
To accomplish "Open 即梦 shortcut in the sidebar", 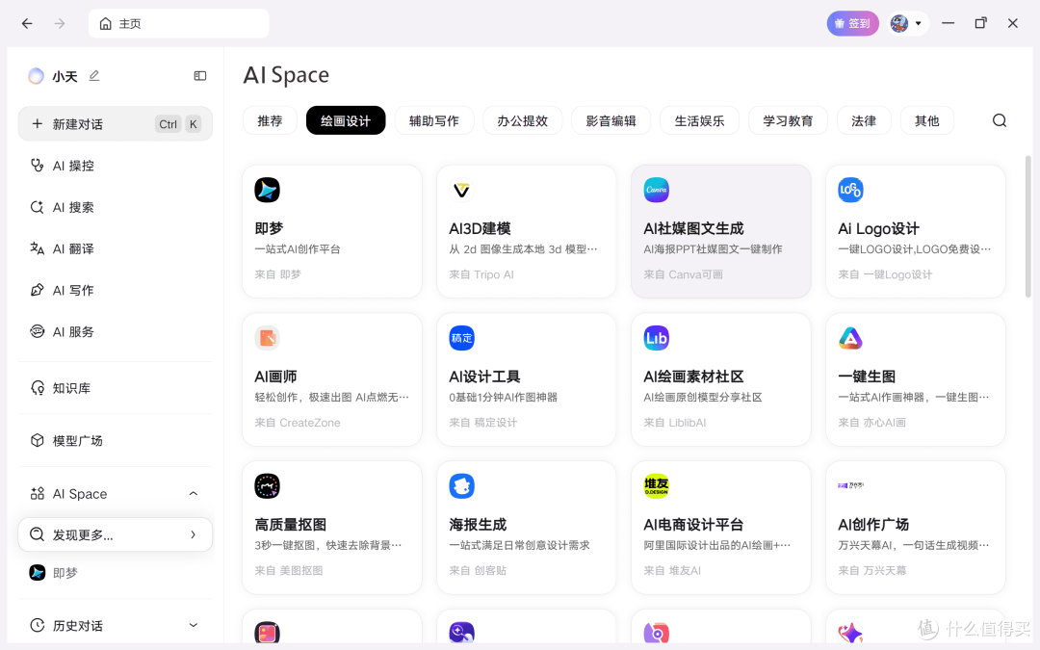I will pos(115,573).
